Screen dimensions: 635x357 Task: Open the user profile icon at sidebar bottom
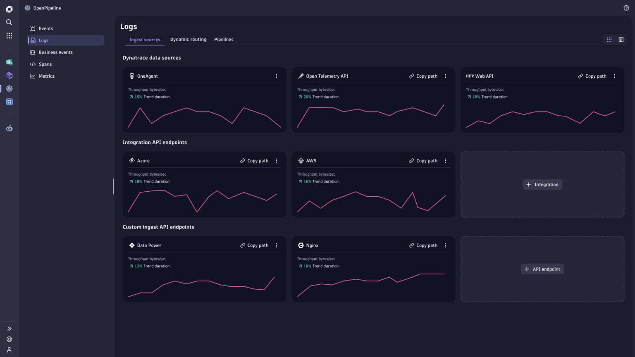(x=9, y=350)
